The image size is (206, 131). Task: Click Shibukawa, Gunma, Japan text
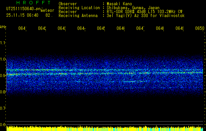[133, 8]
